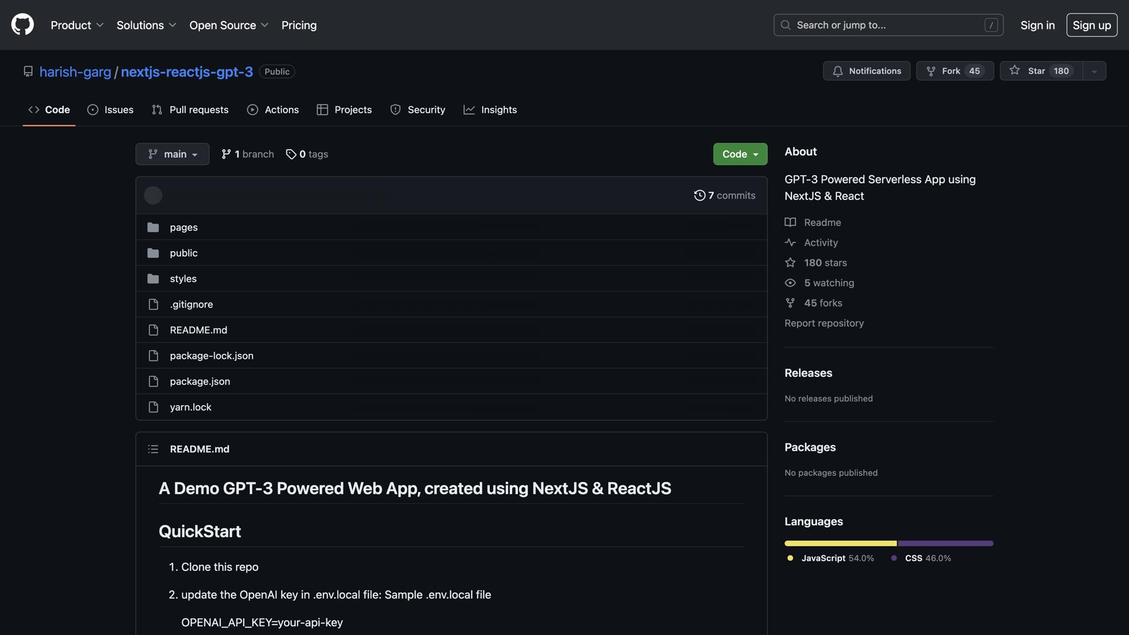This screenshot has width=1129, height=635.
Task: Open the pages folder via its folder icon
Action: tap(153, 227)
